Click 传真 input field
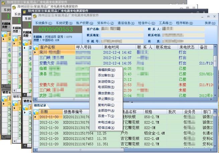The height and width of the screenshot is (153, 219). (183, 41)
